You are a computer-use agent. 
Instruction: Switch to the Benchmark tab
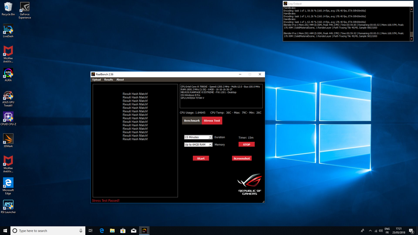(192, 121)
